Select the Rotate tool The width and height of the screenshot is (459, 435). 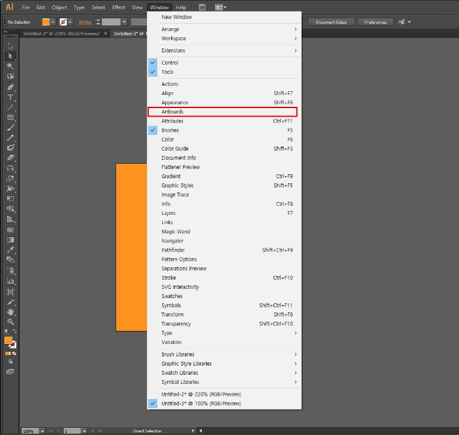point(10,168)
